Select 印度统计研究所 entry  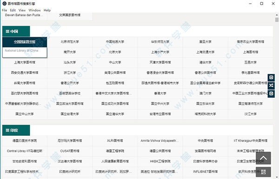70,172
